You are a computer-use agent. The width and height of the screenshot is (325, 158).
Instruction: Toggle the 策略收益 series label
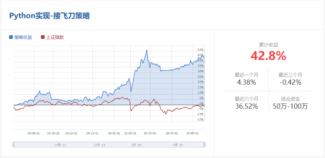pos(23,37)
